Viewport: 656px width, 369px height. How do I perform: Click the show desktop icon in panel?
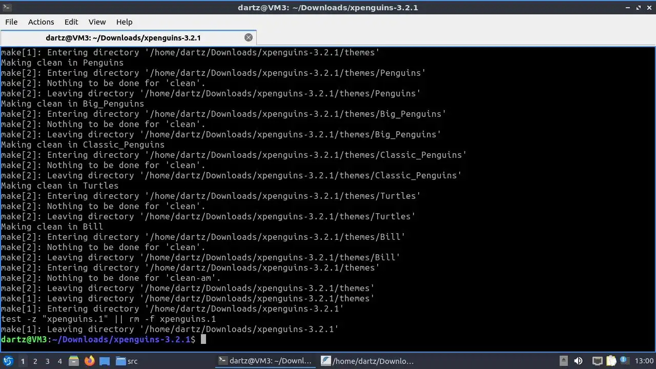point(105,361)
